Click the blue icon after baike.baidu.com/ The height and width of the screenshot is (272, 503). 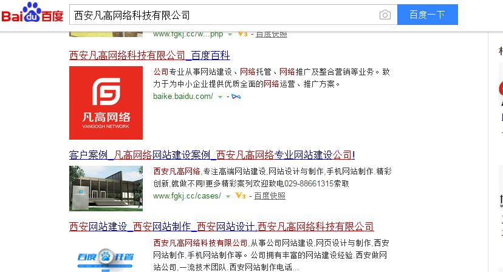click(236, 96)
